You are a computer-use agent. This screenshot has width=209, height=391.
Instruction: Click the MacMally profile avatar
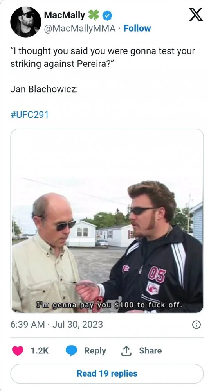[x=25, y=22]
